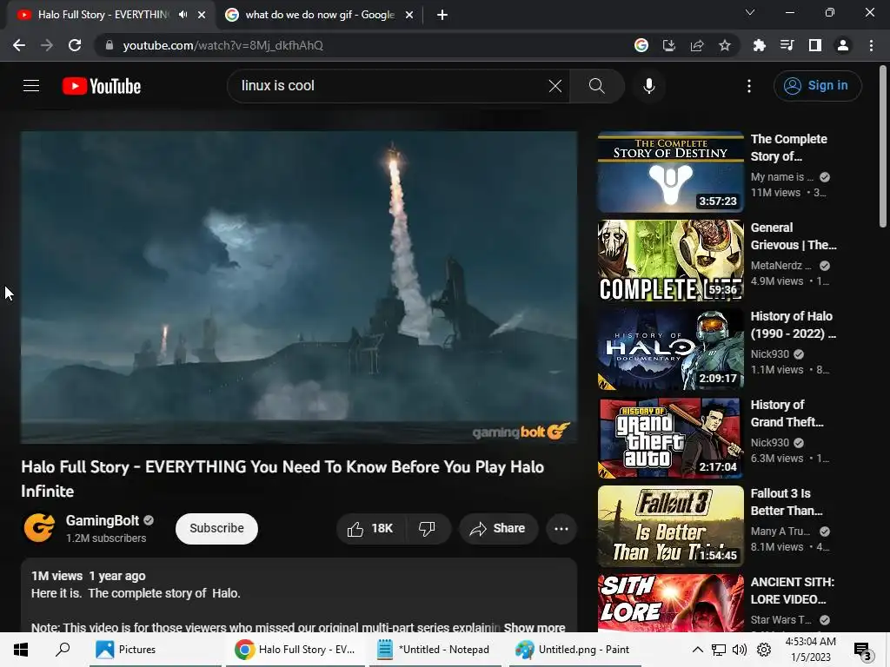Screen dimensions: 890x667
Task: Share this page icon in address bar
Action: click(696, 45)
